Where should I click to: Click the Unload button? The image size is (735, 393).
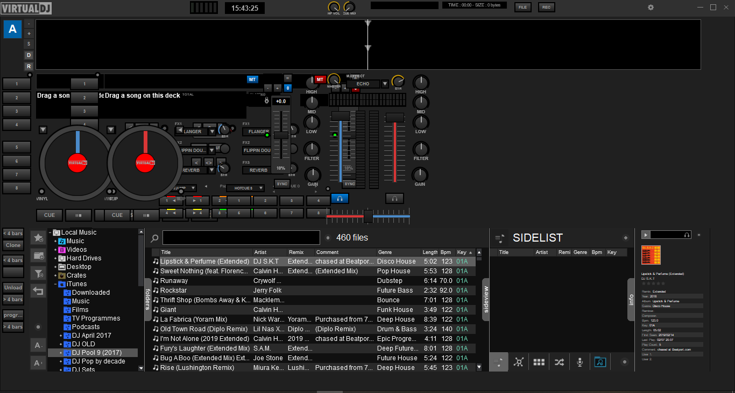pyautogui.click(x=13, y=287)
